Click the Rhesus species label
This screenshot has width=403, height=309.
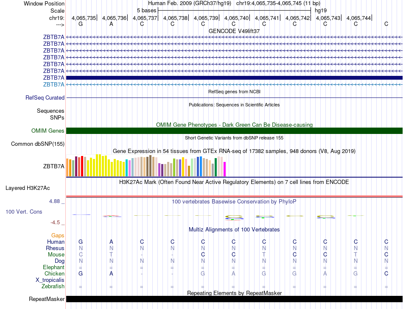[x=55, y=248]
